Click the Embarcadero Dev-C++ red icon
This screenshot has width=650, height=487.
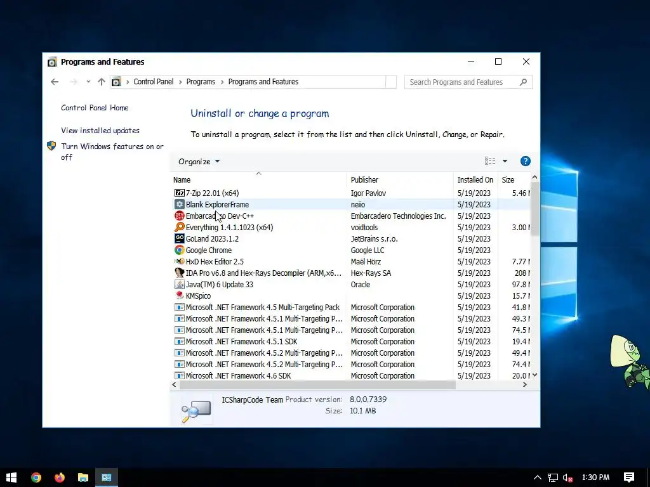[x=180, y=216]
